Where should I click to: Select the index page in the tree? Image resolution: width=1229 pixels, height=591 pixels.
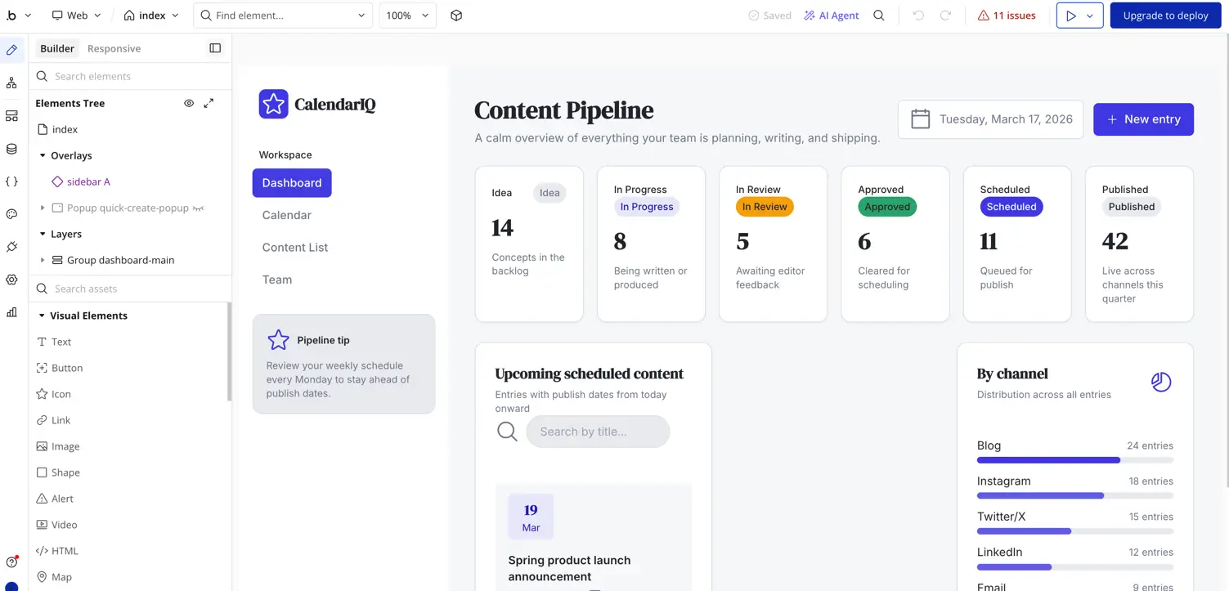[57, 129]
